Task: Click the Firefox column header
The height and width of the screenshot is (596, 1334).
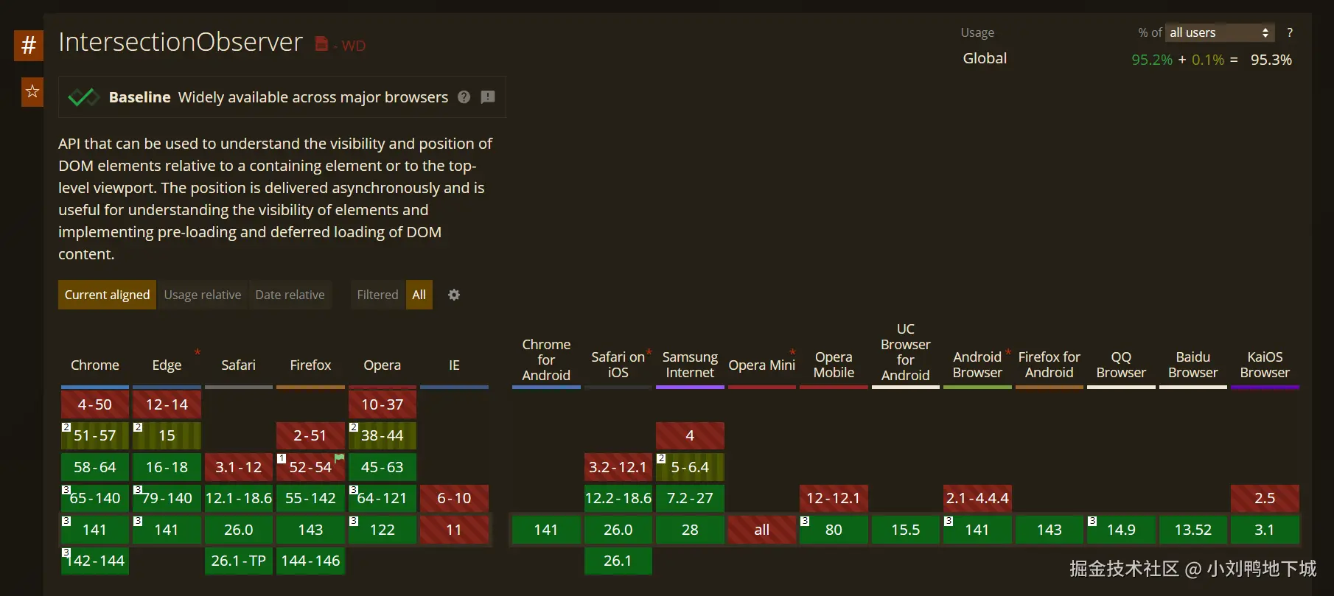Action: click(x=310, y=365)
